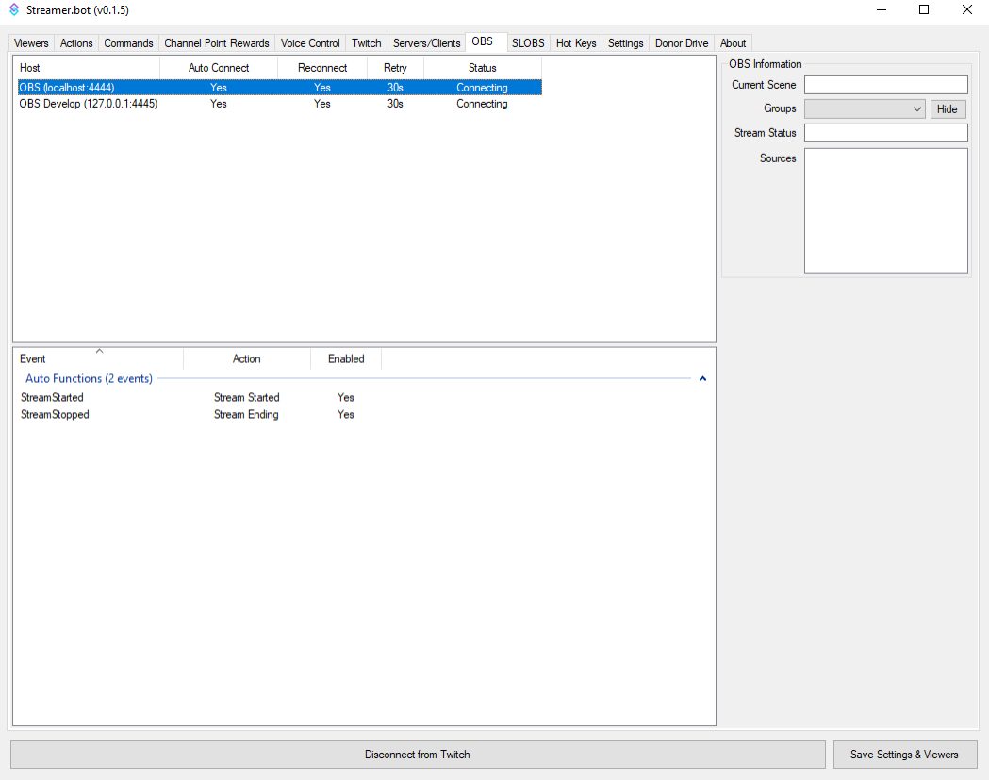The width and height of the screenshot is (989, 780).
Task: Click Enabled 'Yes' for StreamStarted event
Action: pyautogui.click(x=346, y=398)
